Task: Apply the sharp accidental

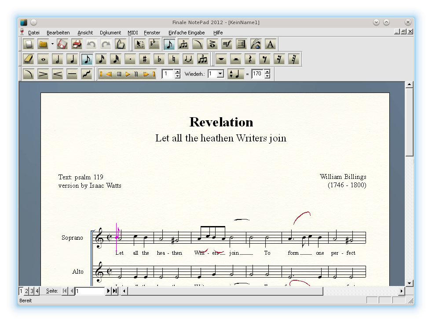Action: click(144, 59)
